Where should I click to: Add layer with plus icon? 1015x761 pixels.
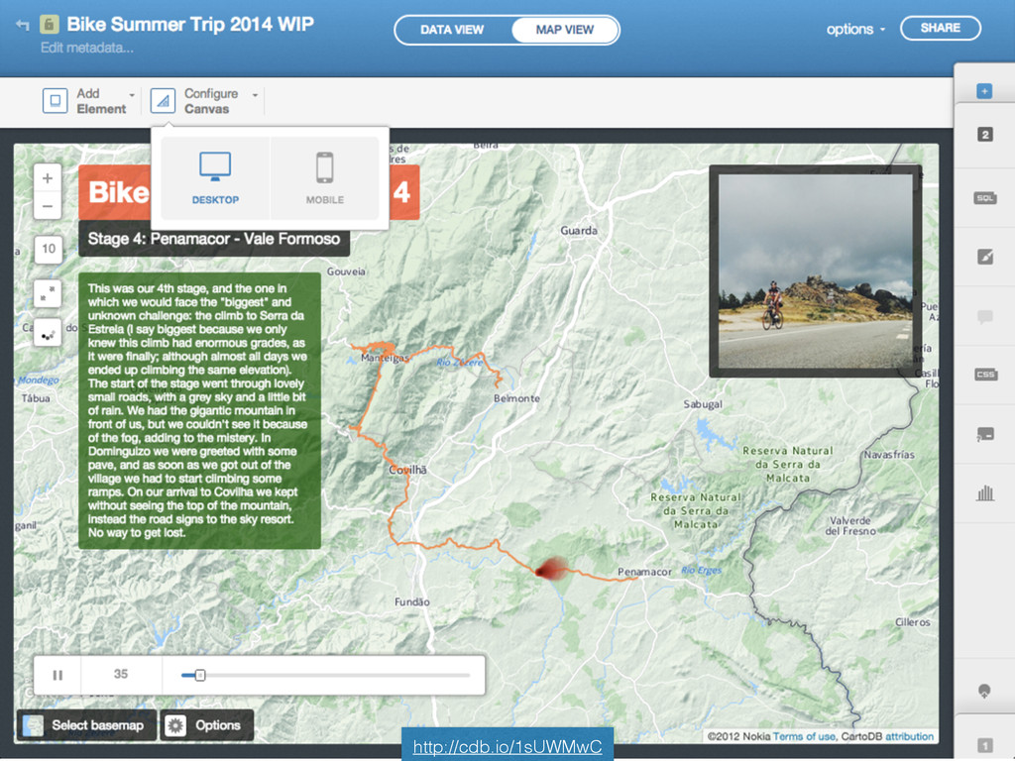point(984,91)
